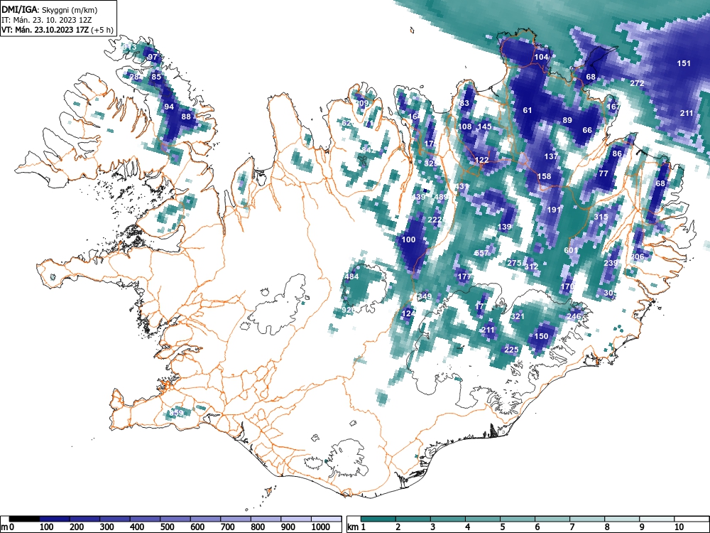Click the visibility value 94 on the map
The height and width of the screenshot is (533, 710).
click(x=169, y=107)
